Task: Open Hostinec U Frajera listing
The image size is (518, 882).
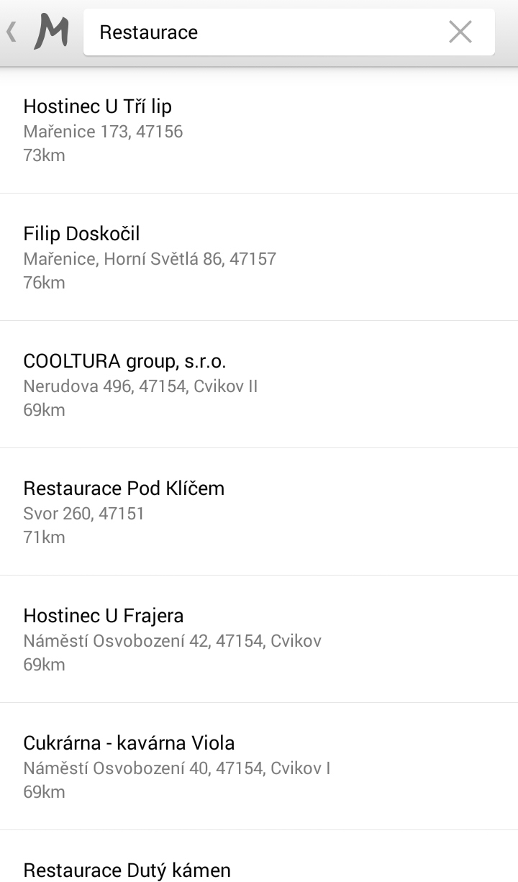Action: [x=104, y=616]
